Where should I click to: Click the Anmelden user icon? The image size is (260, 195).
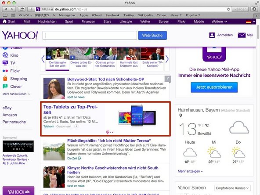(x=212, y=35)
